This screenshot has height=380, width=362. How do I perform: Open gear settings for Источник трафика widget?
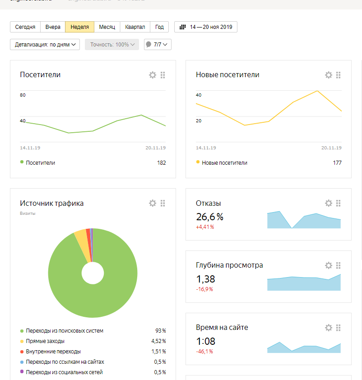tap(153, 203)
